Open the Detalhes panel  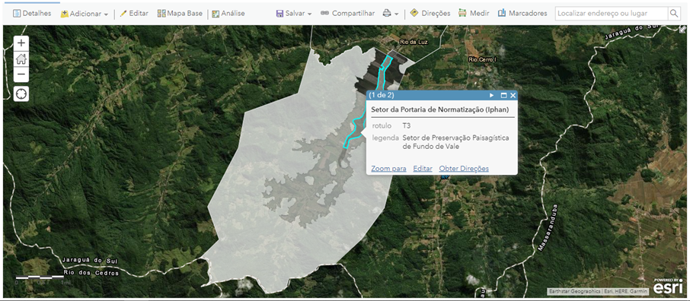coord(32,14)
